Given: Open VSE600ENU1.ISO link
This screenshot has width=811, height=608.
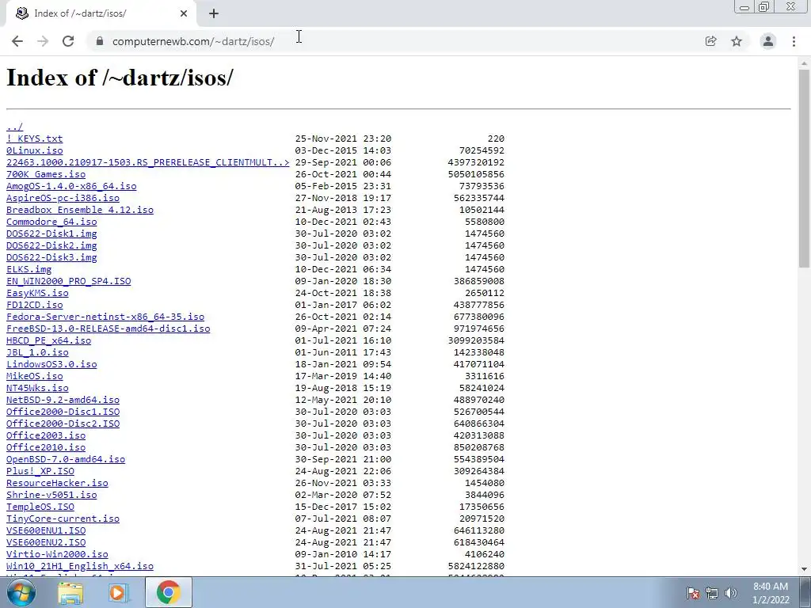Looking at the screenshot, I should 46,531.
